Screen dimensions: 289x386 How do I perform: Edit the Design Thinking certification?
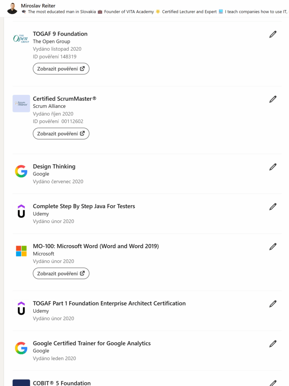pyautogui.click(x=273, y=167)
